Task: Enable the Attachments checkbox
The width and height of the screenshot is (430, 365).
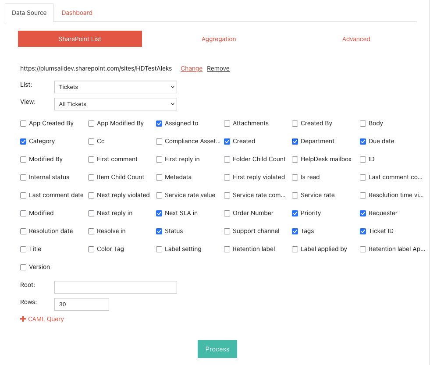Action: coord(227,124)
